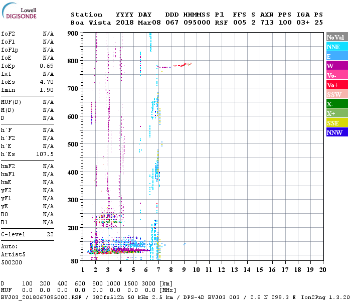Click the RSF program value
The width and height of the screenshot is (351, 301).
click(x=222, y=23)
